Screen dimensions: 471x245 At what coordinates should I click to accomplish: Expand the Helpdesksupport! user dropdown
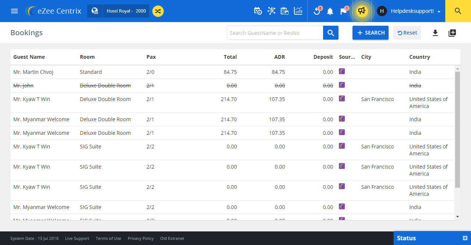point(415,11)
